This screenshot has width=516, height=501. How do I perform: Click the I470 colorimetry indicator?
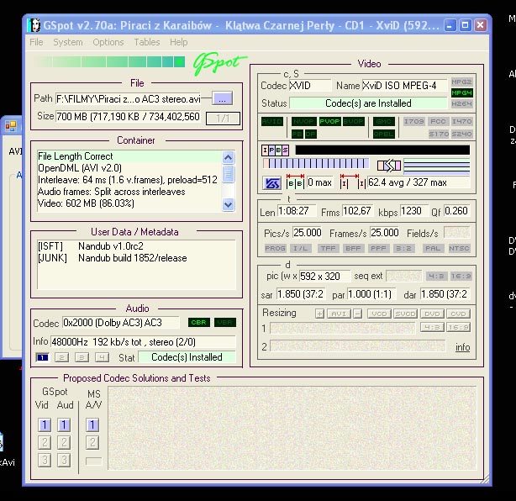point(461,121)
